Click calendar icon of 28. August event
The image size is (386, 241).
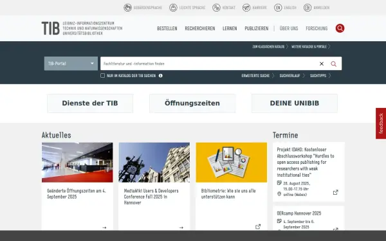click(x=279, y=183)
